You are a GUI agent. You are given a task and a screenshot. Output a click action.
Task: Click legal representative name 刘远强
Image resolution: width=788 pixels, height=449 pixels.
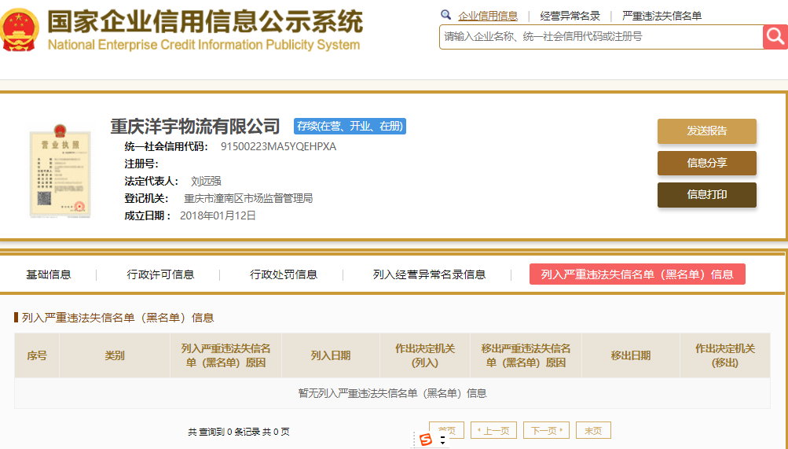coord(206,181)
